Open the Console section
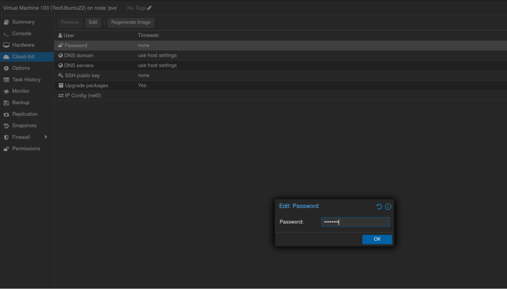Screen dimensions: 507x289 click(22, 33)
